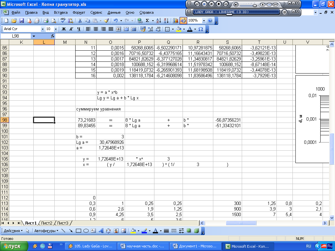The height and width of the screenshot is (251, 335).
Task: Expand the borders dropdown arrow
Action: click(173, 29)
